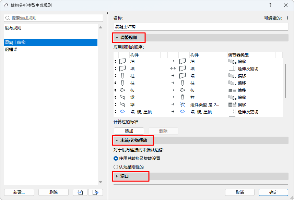Image resolution: width=294 pixels, height=200 pixels.
Task: Collapse the 调整规则 section
Action: click(117, 38)
